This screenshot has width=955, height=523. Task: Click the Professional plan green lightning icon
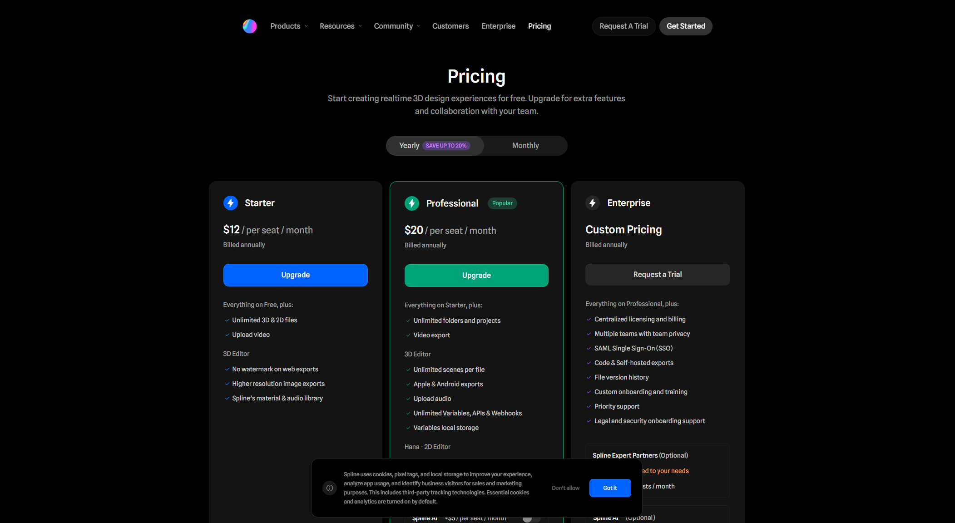pos(412,203)
